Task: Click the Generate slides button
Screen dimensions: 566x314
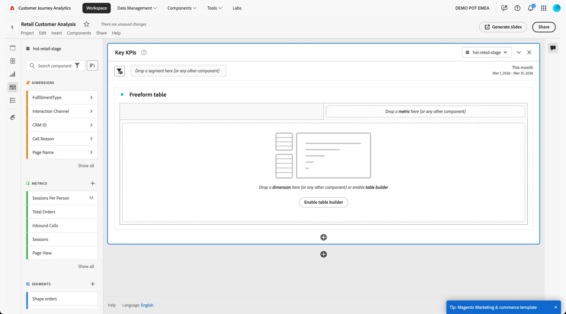Action: pos(503,27)
